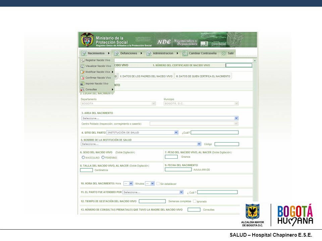Open the Administracion menu
Image resolution: width=322 pixels, height=241 pixels.
[163, 53]
